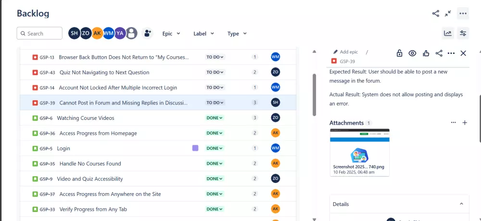Select issue Access Progress from Homepage

[x=98, y=133]
